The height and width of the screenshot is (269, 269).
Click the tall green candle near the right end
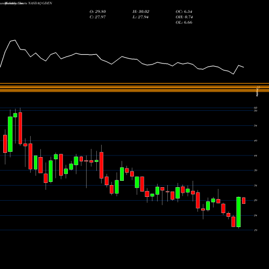[x=238, y=212]
